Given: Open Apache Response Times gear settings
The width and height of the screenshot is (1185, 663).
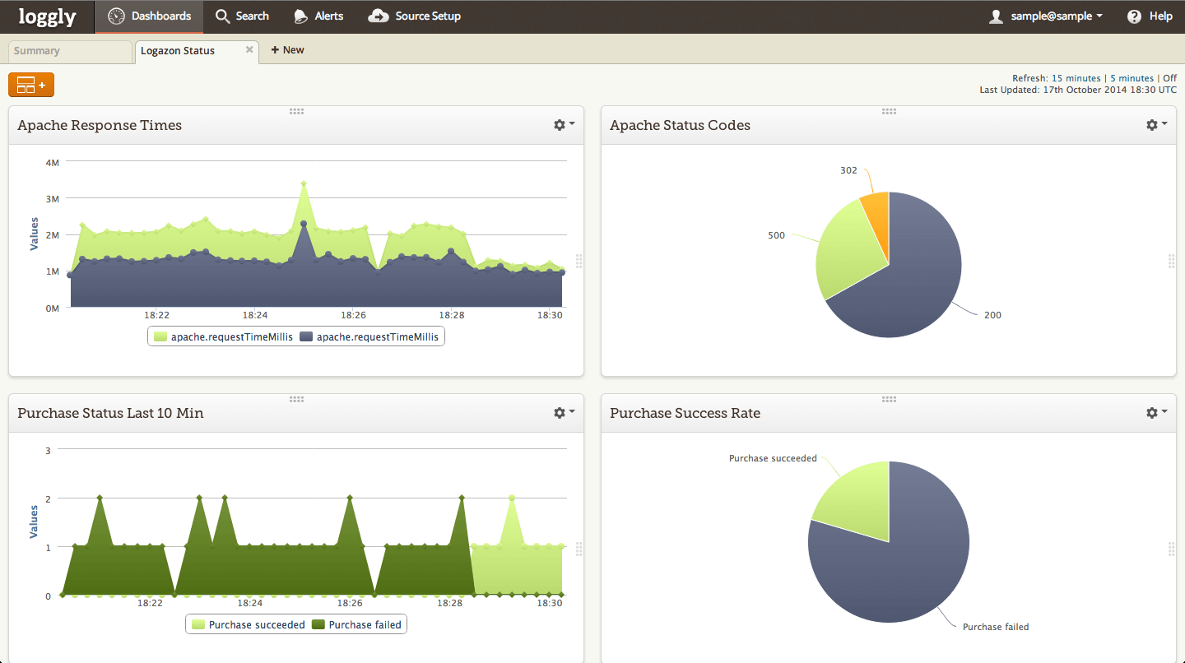Looking at the screenshot, I should 564,125.
